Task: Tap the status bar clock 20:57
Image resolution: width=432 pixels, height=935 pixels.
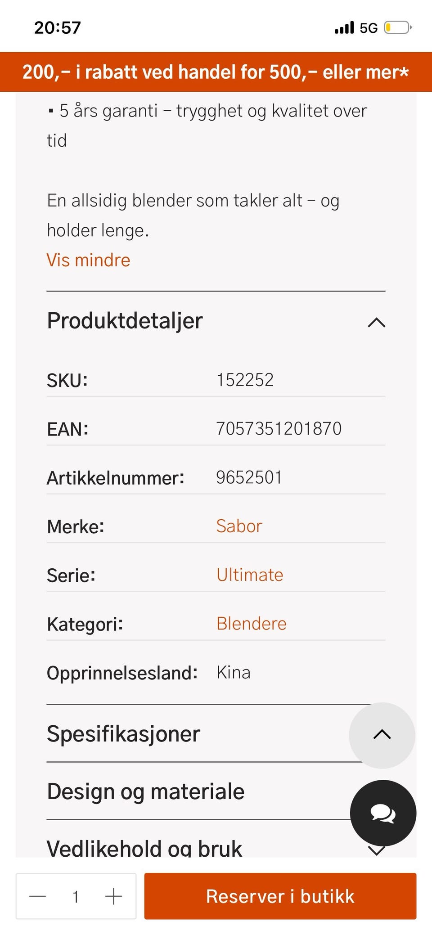Action: tap(58, 28)
